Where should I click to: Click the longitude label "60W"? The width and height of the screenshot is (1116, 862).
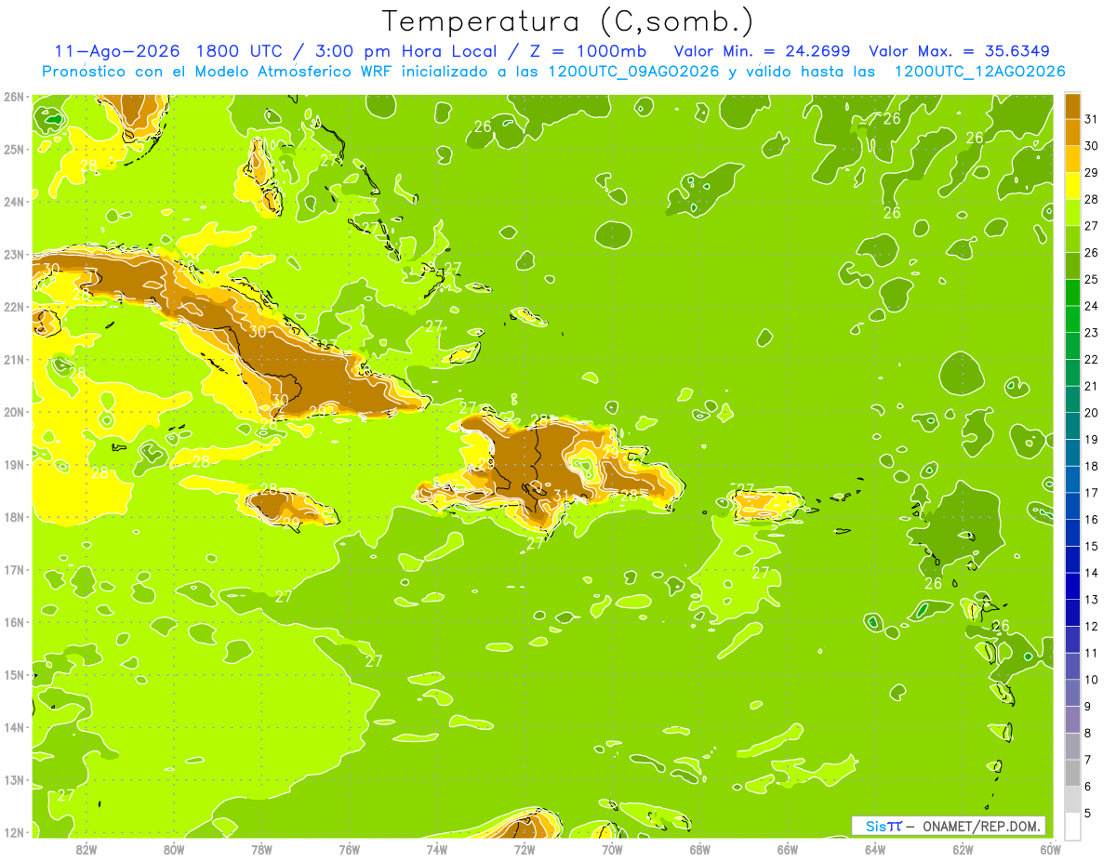[x=1051, y=850]
